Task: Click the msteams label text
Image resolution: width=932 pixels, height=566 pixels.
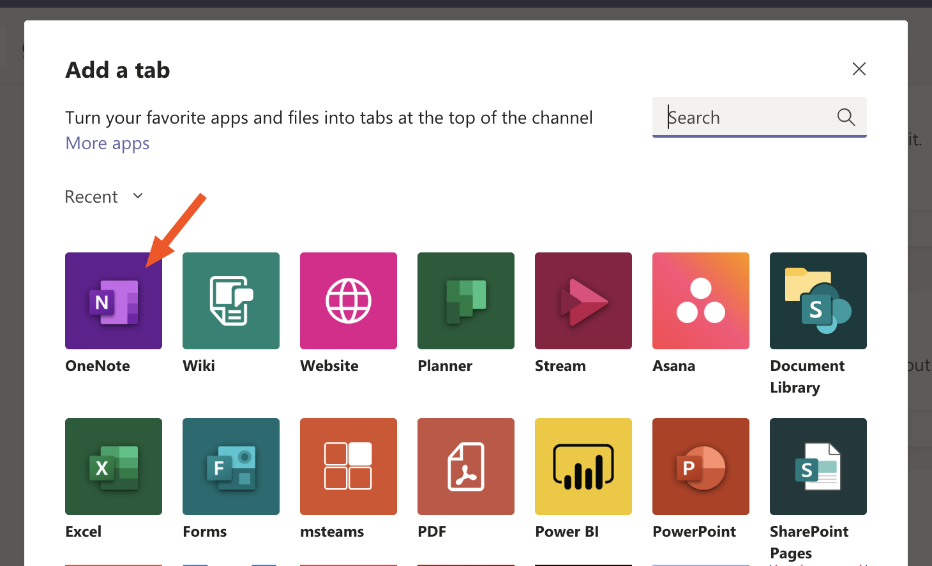Action: tap(332, 532)
